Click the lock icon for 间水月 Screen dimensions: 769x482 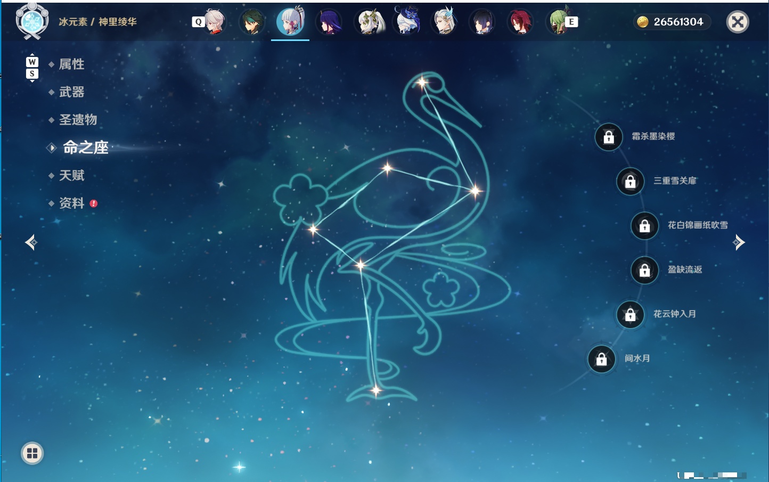pyautogui.click(x=601, y=359)
